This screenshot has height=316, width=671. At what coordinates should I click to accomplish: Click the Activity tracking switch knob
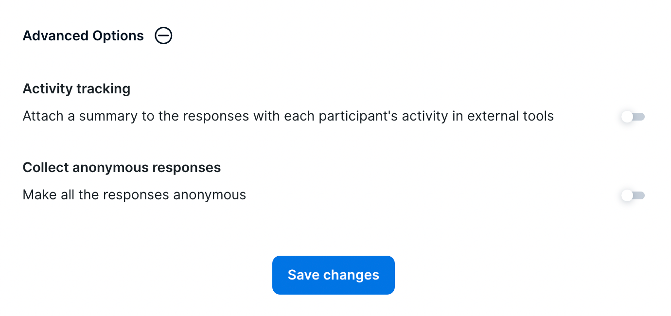pos(627,117)
